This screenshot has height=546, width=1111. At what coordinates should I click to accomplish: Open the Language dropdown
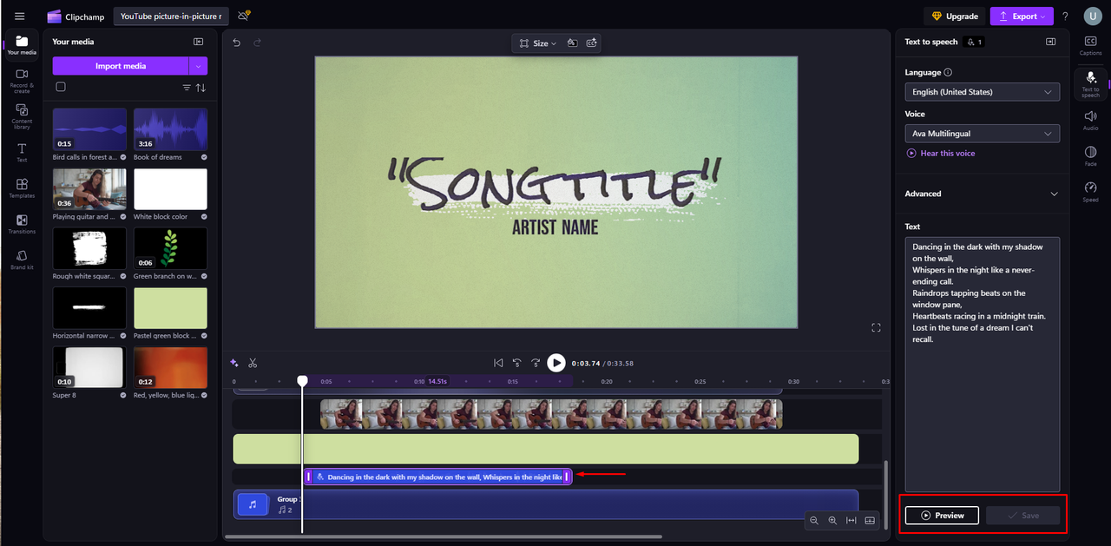click(982, 92)
